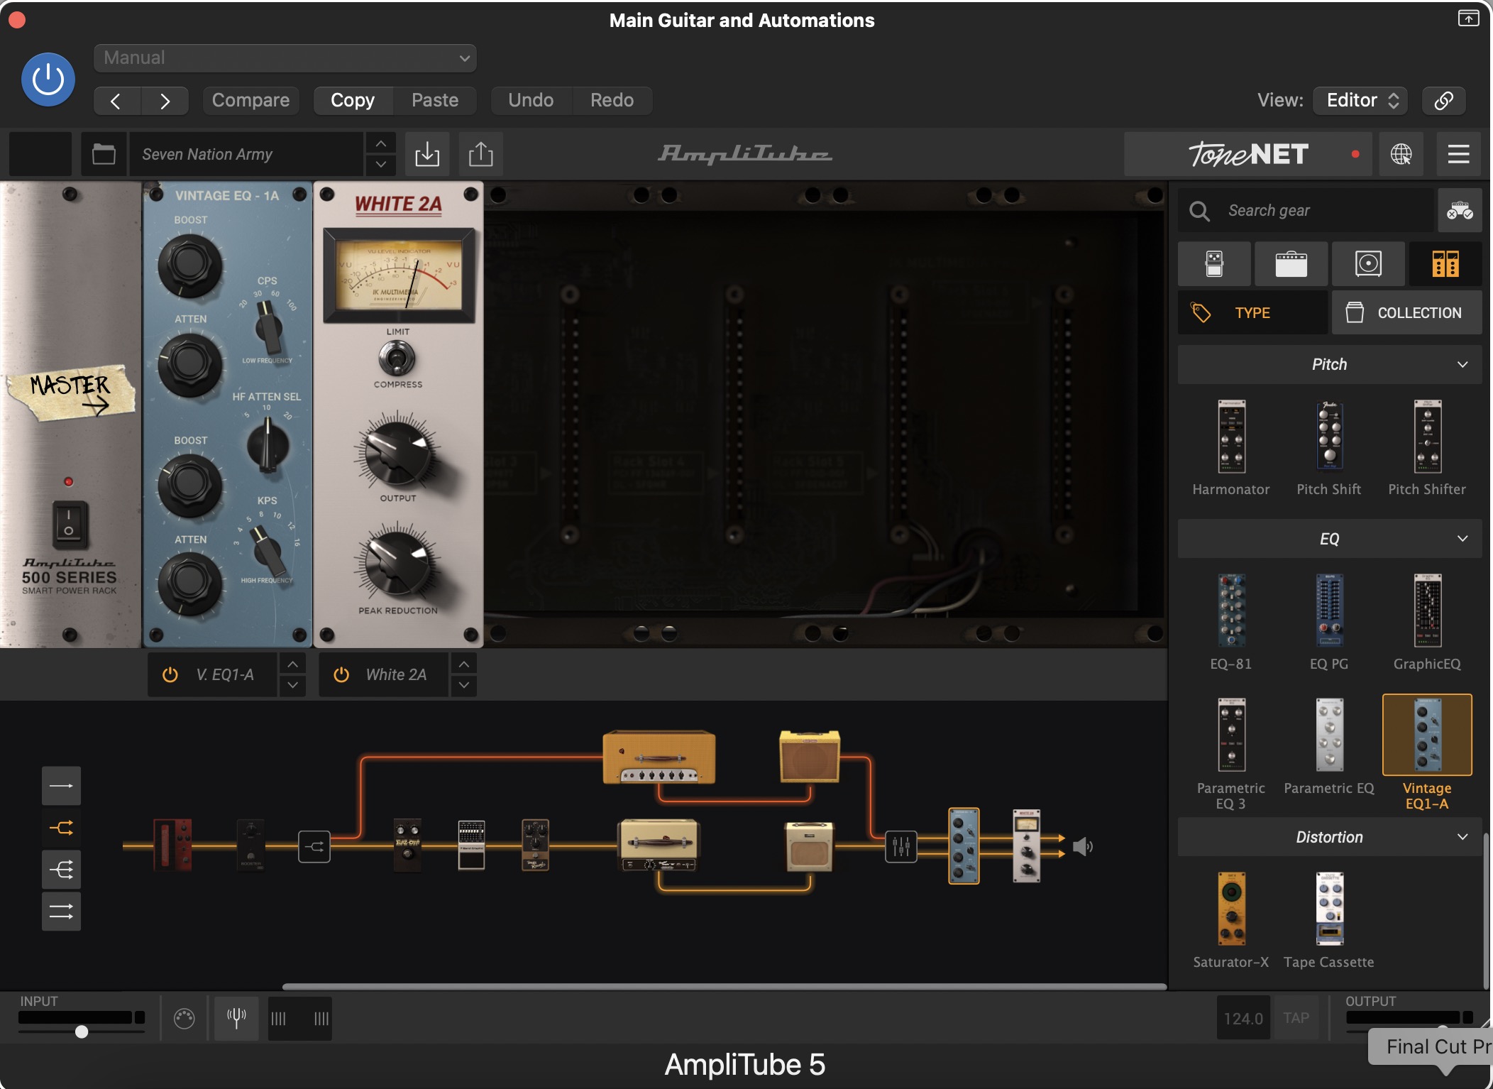Click the TAP tempo button

pos(1296,1018)
